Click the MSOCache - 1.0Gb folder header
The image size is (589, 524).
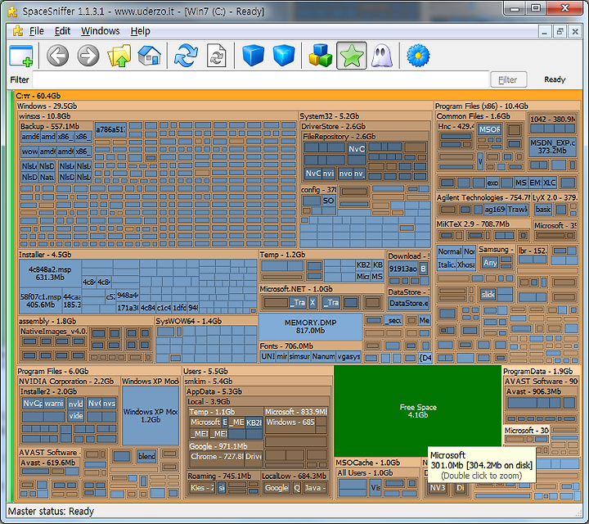[x=377, y=463]
